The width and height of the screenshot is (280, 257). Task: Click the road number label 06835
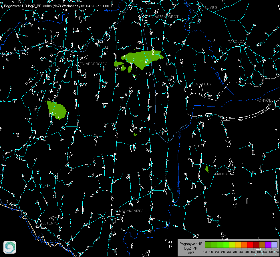pos(51,233)
